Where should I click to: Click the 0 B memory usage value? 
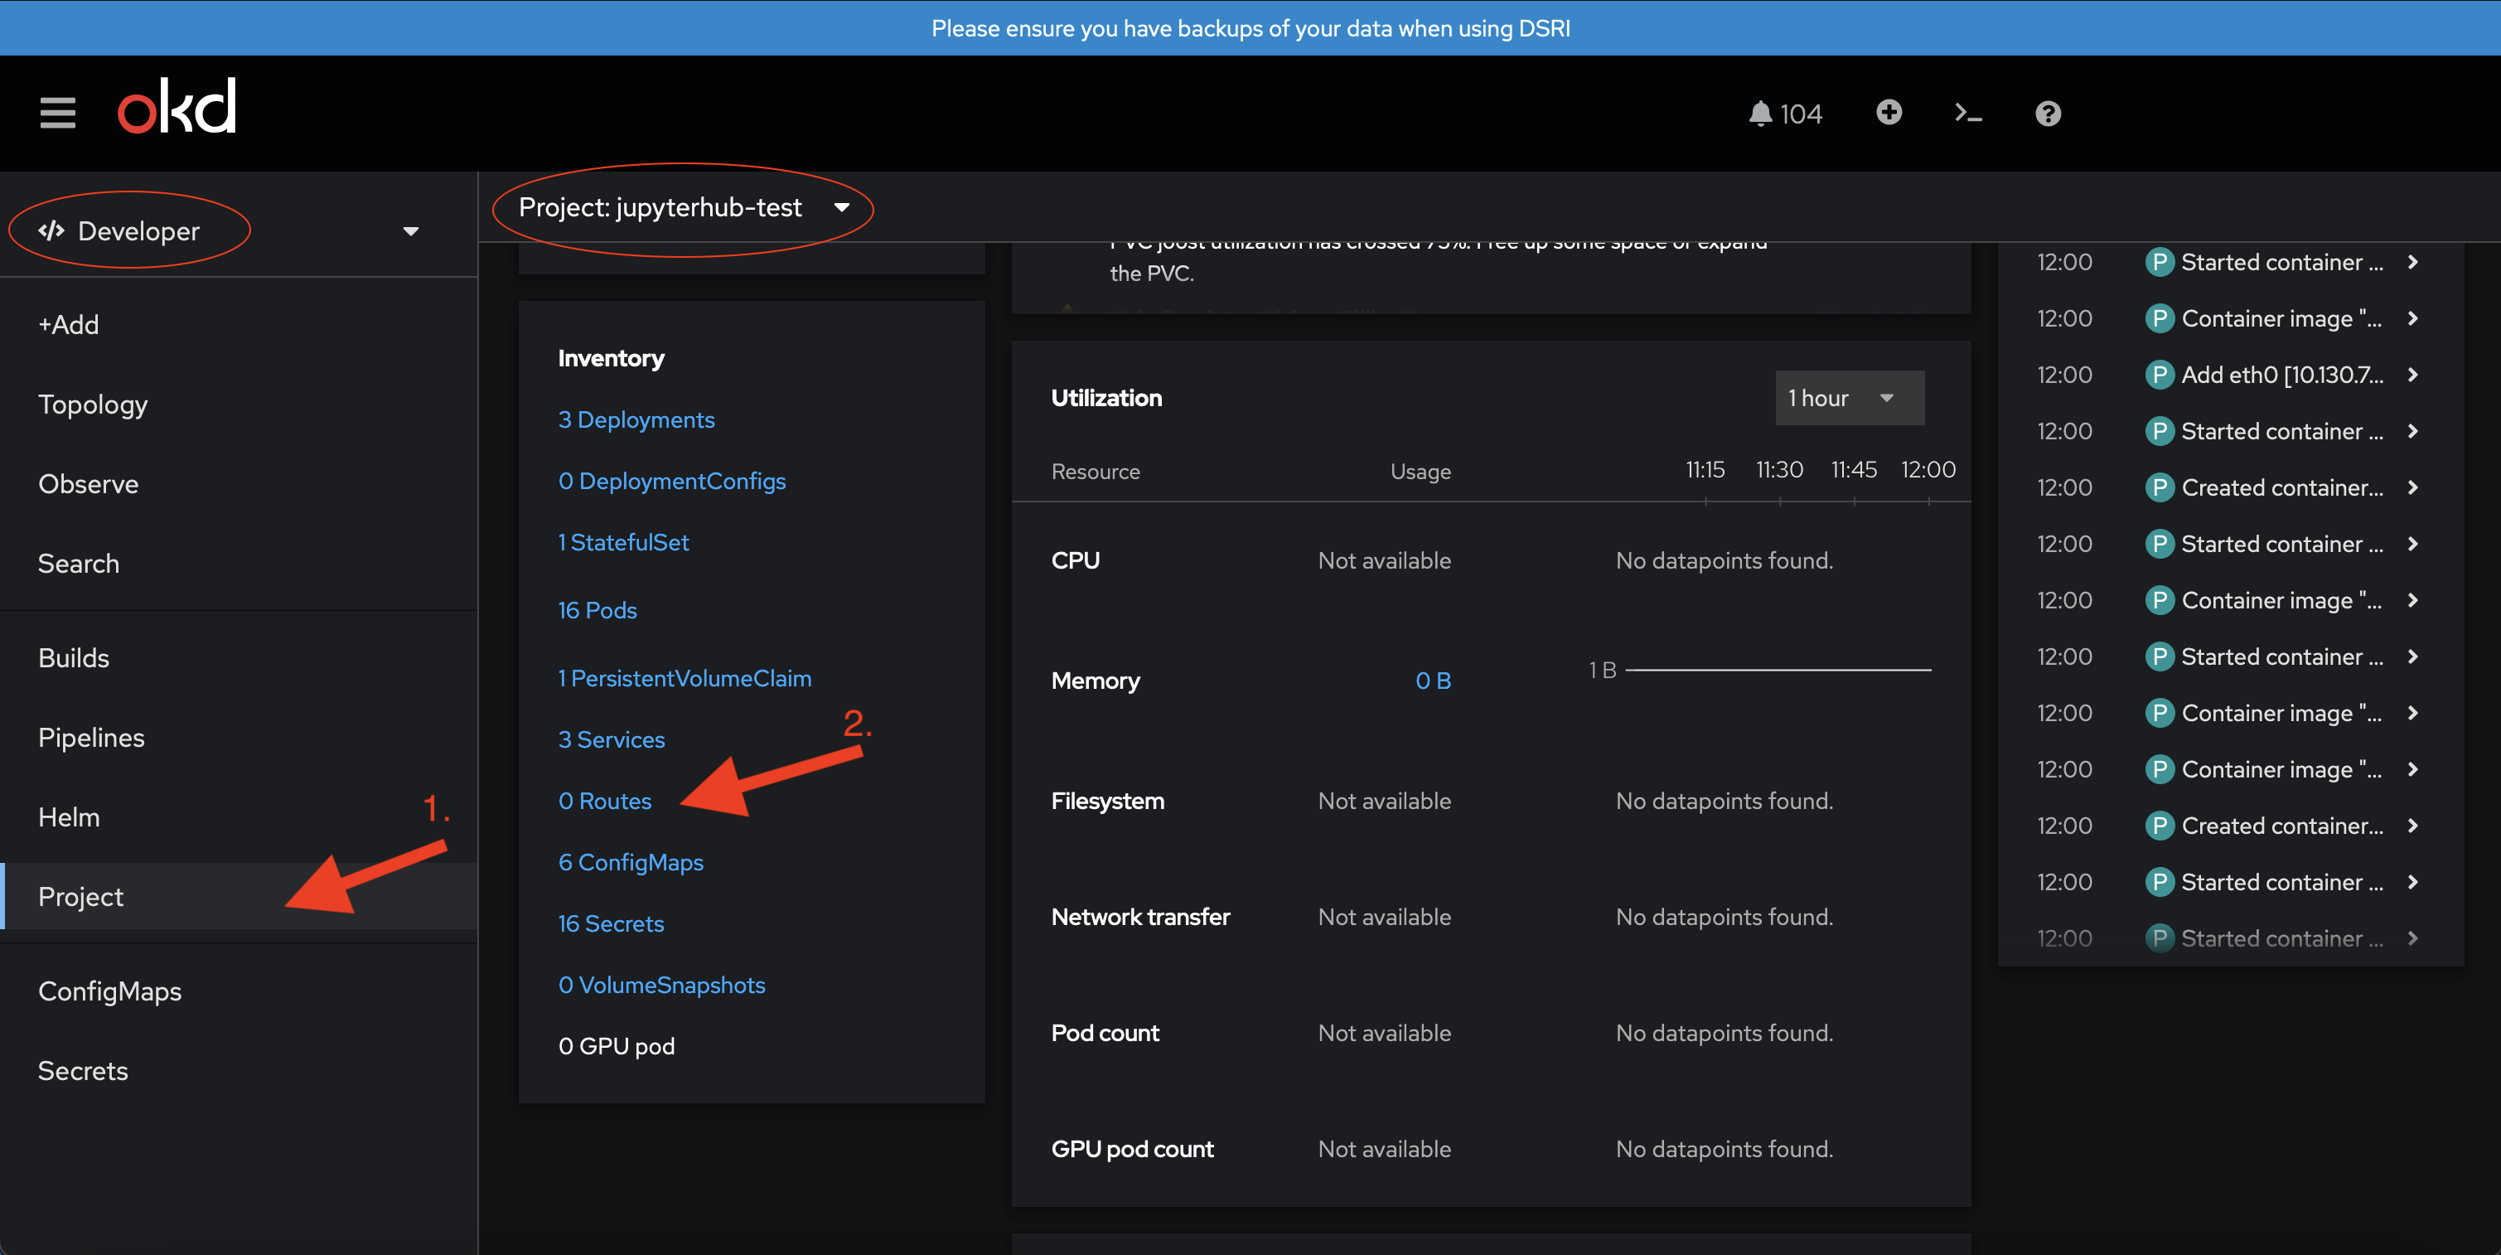1432,681
